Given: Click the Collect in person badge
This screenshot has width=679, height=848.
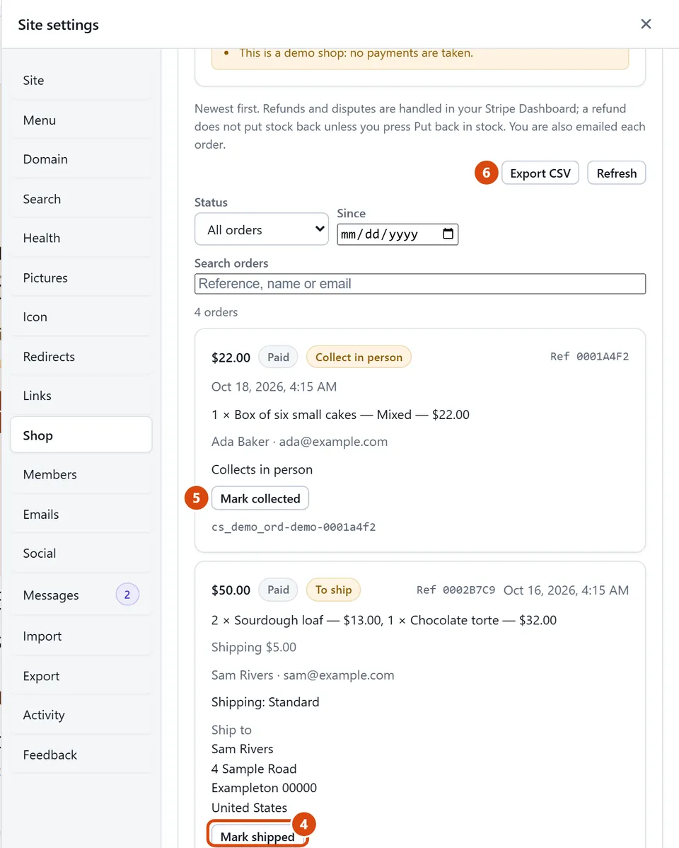Looking at the screenshot, I should pos(359,357).
